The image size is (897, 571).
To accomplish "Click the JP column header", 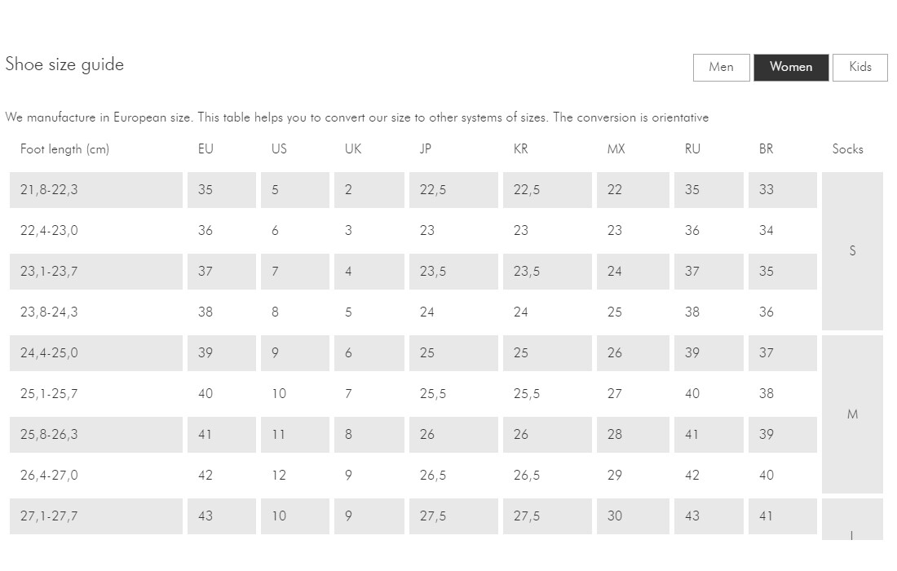I will 426,149.
